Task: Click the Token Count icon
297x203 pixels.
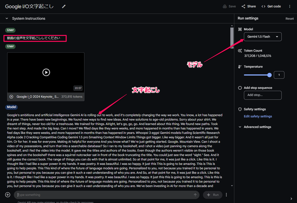Action: click(240, 51)
